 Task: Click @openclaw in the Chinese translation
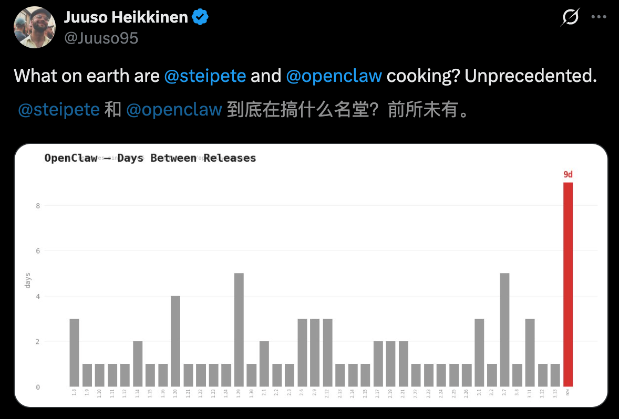pyautogui.click(x=174, y=109)
